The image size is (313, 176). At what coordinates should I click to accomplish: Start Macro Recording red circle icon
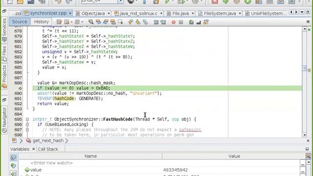(174, 22)
